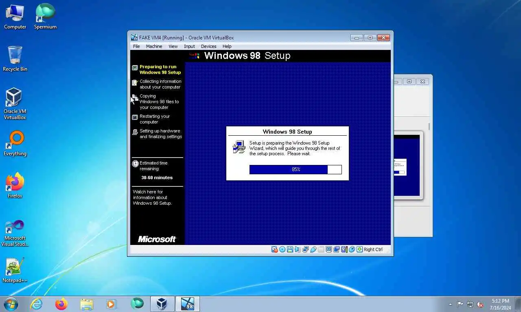Screen dimensions: 521x312
Task: Click the VirtualBox icon in the window title bar
Action: tap(134, 37)
